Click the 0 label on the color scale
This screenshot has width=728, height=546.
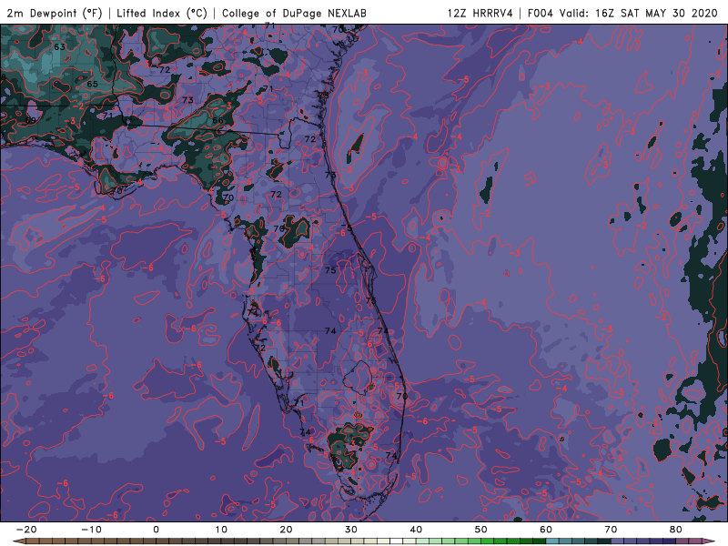(x=156, y=530)
